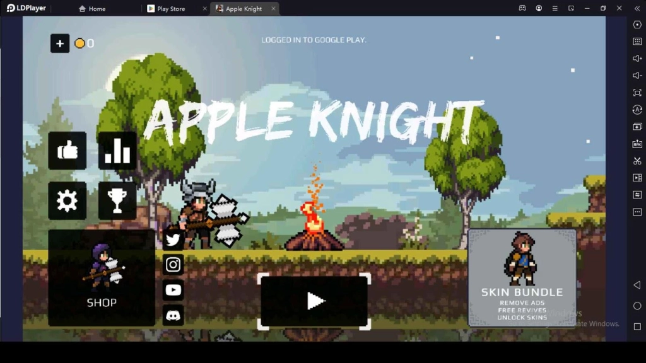
Task: Open keyboard mapping sidebar icon
Action: 637,42
